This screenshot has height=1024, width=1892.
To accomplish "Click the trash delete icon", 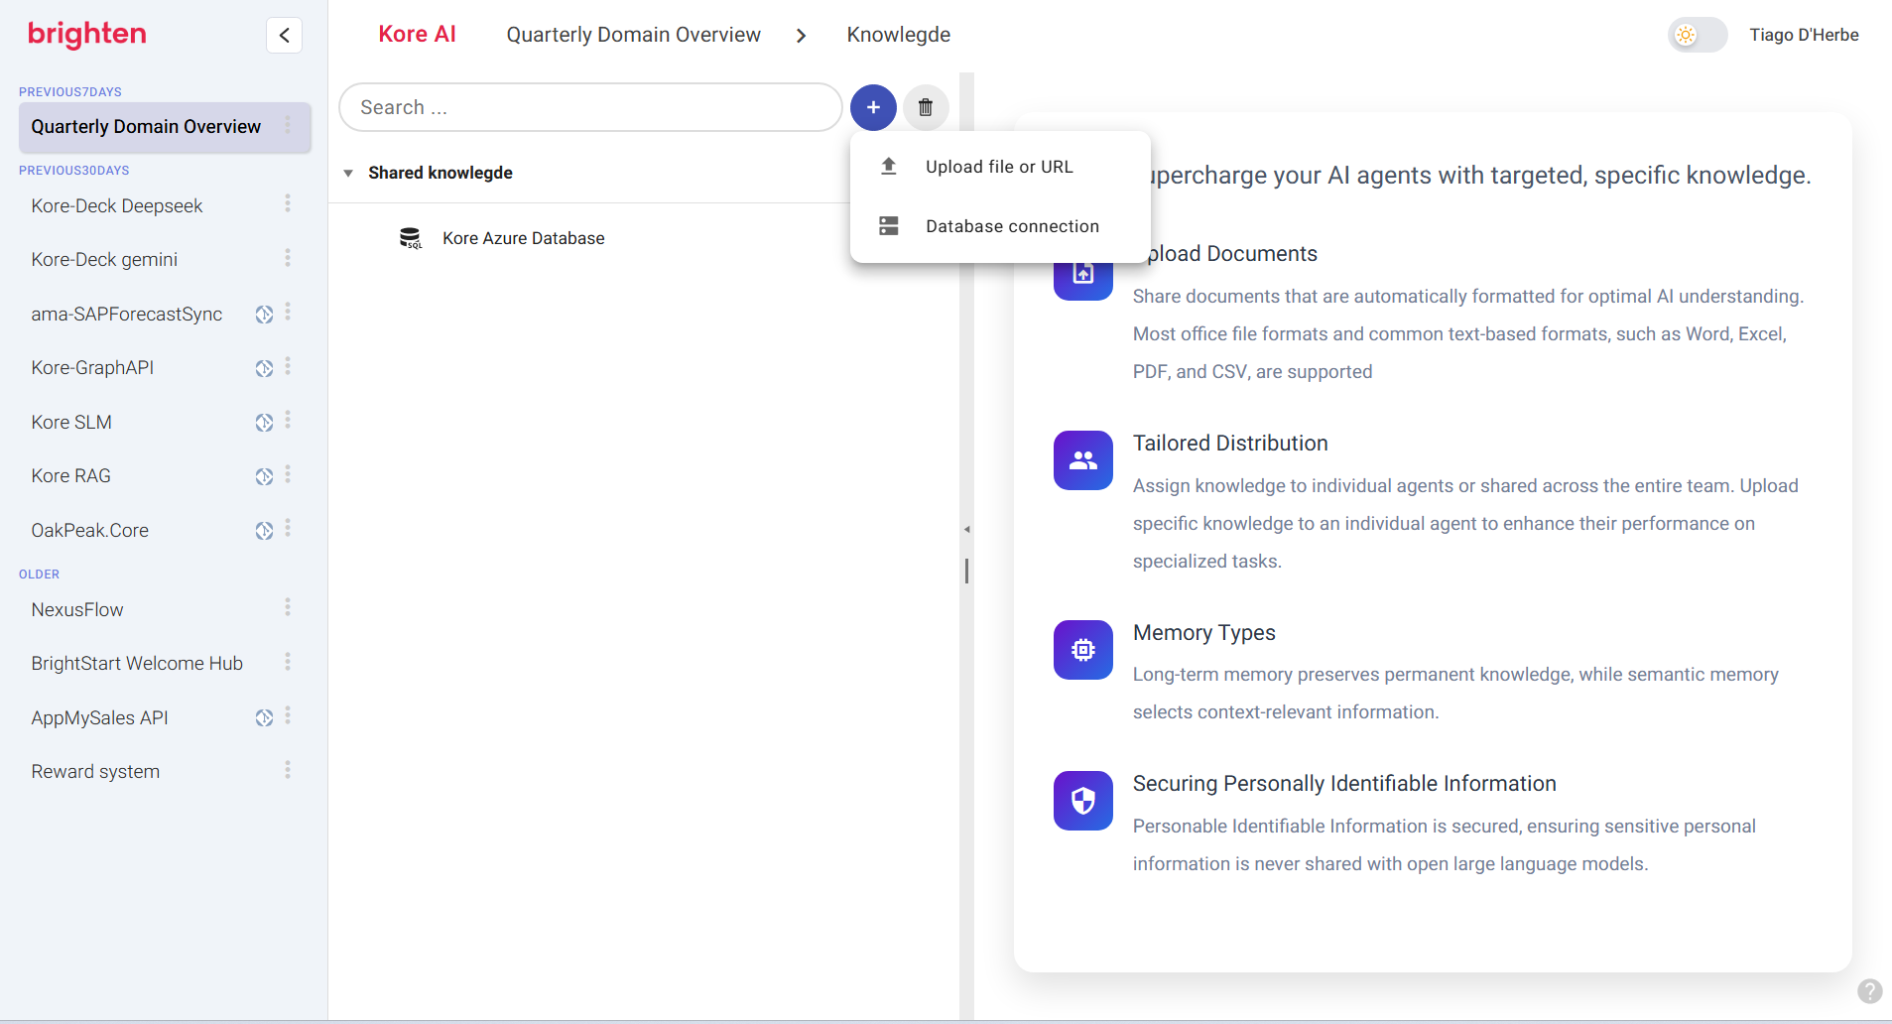I will (926, 107).
